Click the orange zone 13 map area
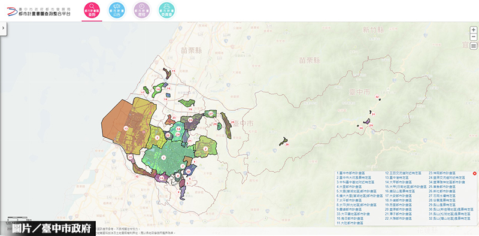This screenshot has height=236, width=479. point(114,125)
